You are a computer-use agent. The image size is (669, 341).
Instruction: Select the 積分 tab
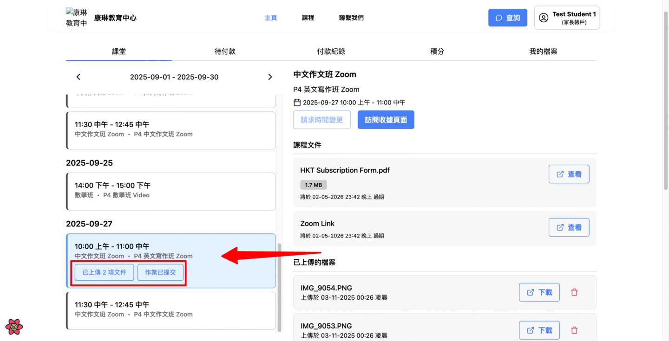(x=437, y=51)
